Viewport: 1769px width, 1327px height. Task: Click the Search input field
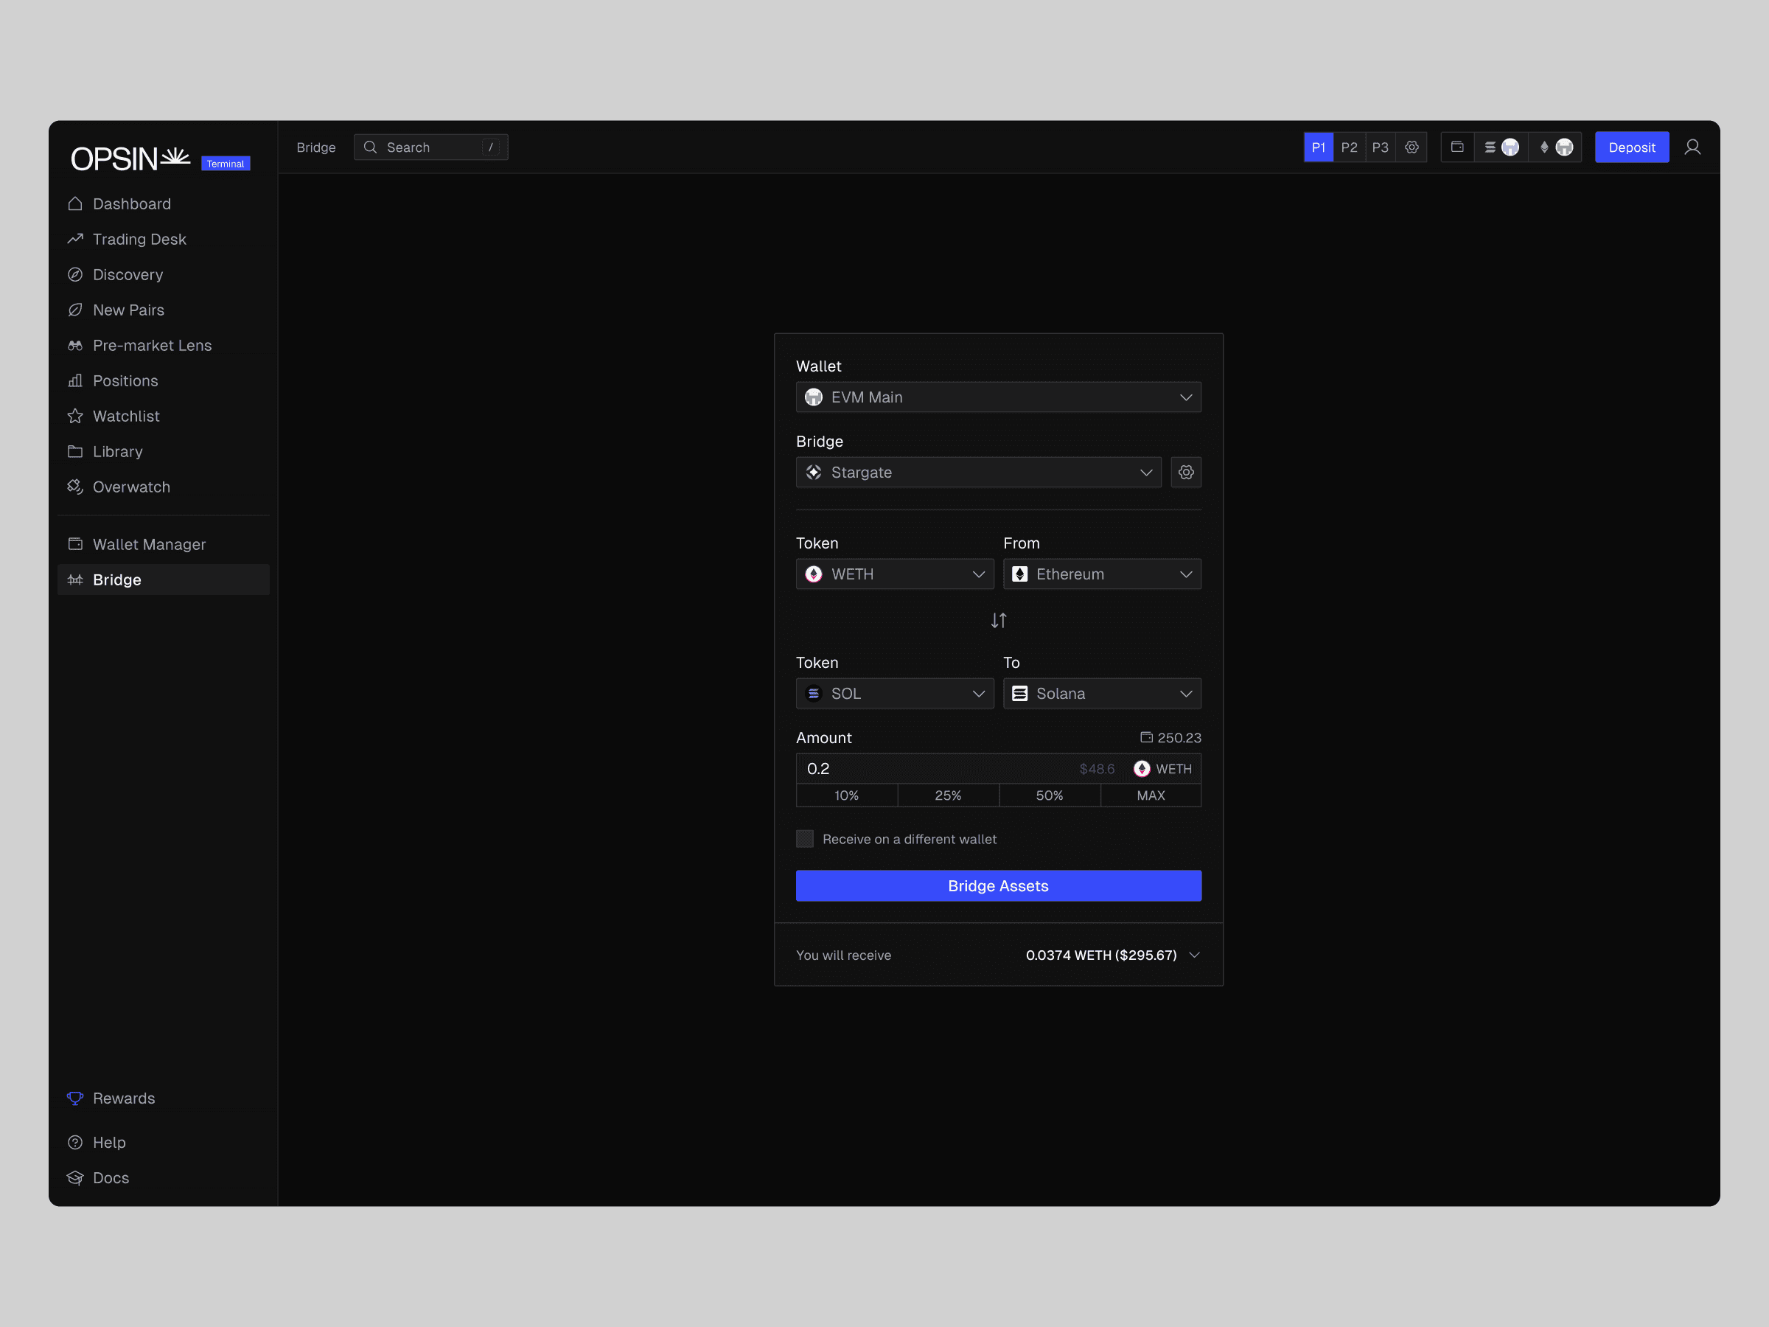point(432,147)
